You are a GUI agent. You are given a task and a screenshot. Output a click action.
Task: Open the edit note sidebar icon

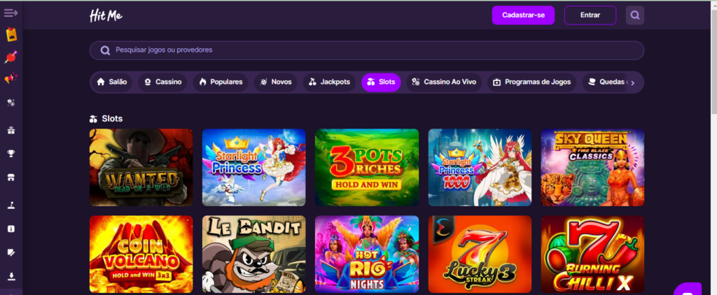[11, 252]
